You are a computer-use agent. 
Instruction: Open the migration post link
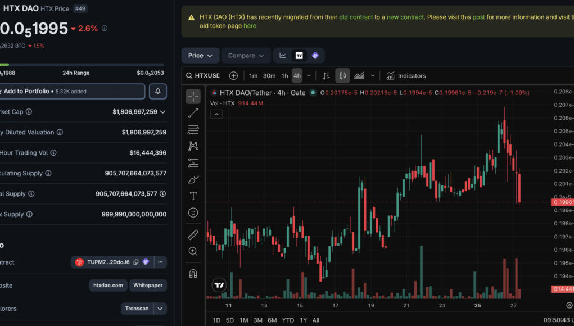(478, 17)
